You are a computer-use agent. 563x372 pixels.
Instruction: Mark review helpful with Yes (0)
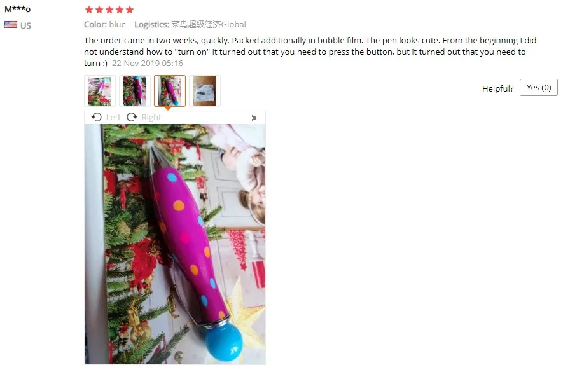pyautogui.click(x=539, y=88)
